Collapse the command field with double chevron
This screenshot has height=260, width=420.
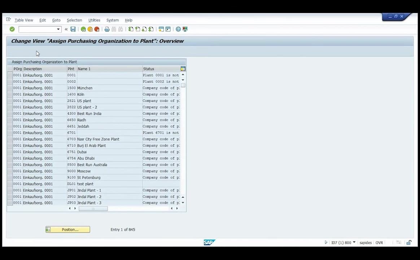coord(66,29)
